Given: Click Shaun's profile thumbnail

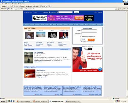Looking at the screenshot, I should click(x=41, y=34).
